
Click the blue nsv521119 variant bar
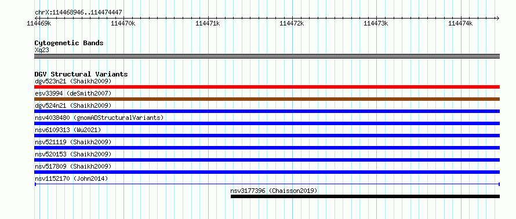click(x=267, y=148)
